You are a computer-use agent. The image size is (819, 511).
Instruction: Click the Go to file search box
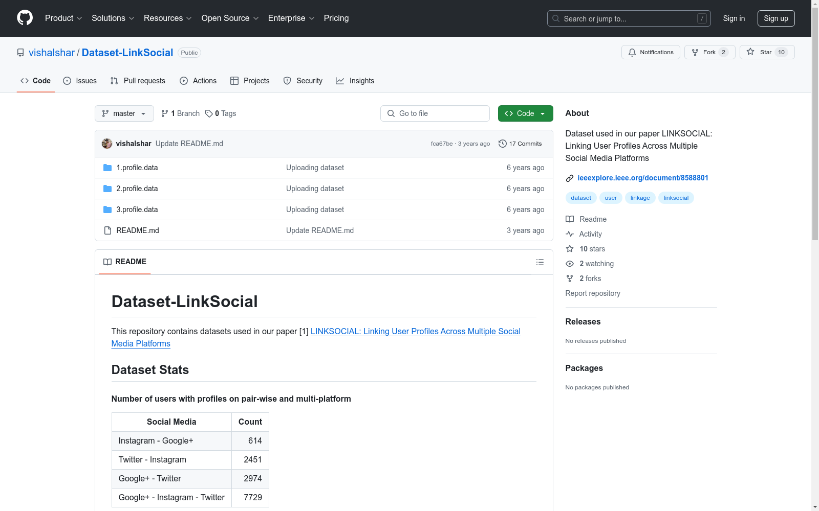[435, 113]
